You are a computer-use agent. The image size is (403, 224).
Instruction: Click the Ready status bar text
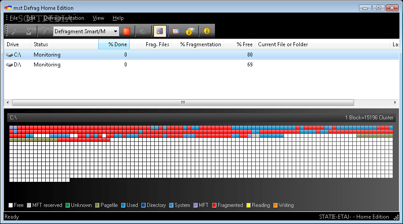coord(12,217)
